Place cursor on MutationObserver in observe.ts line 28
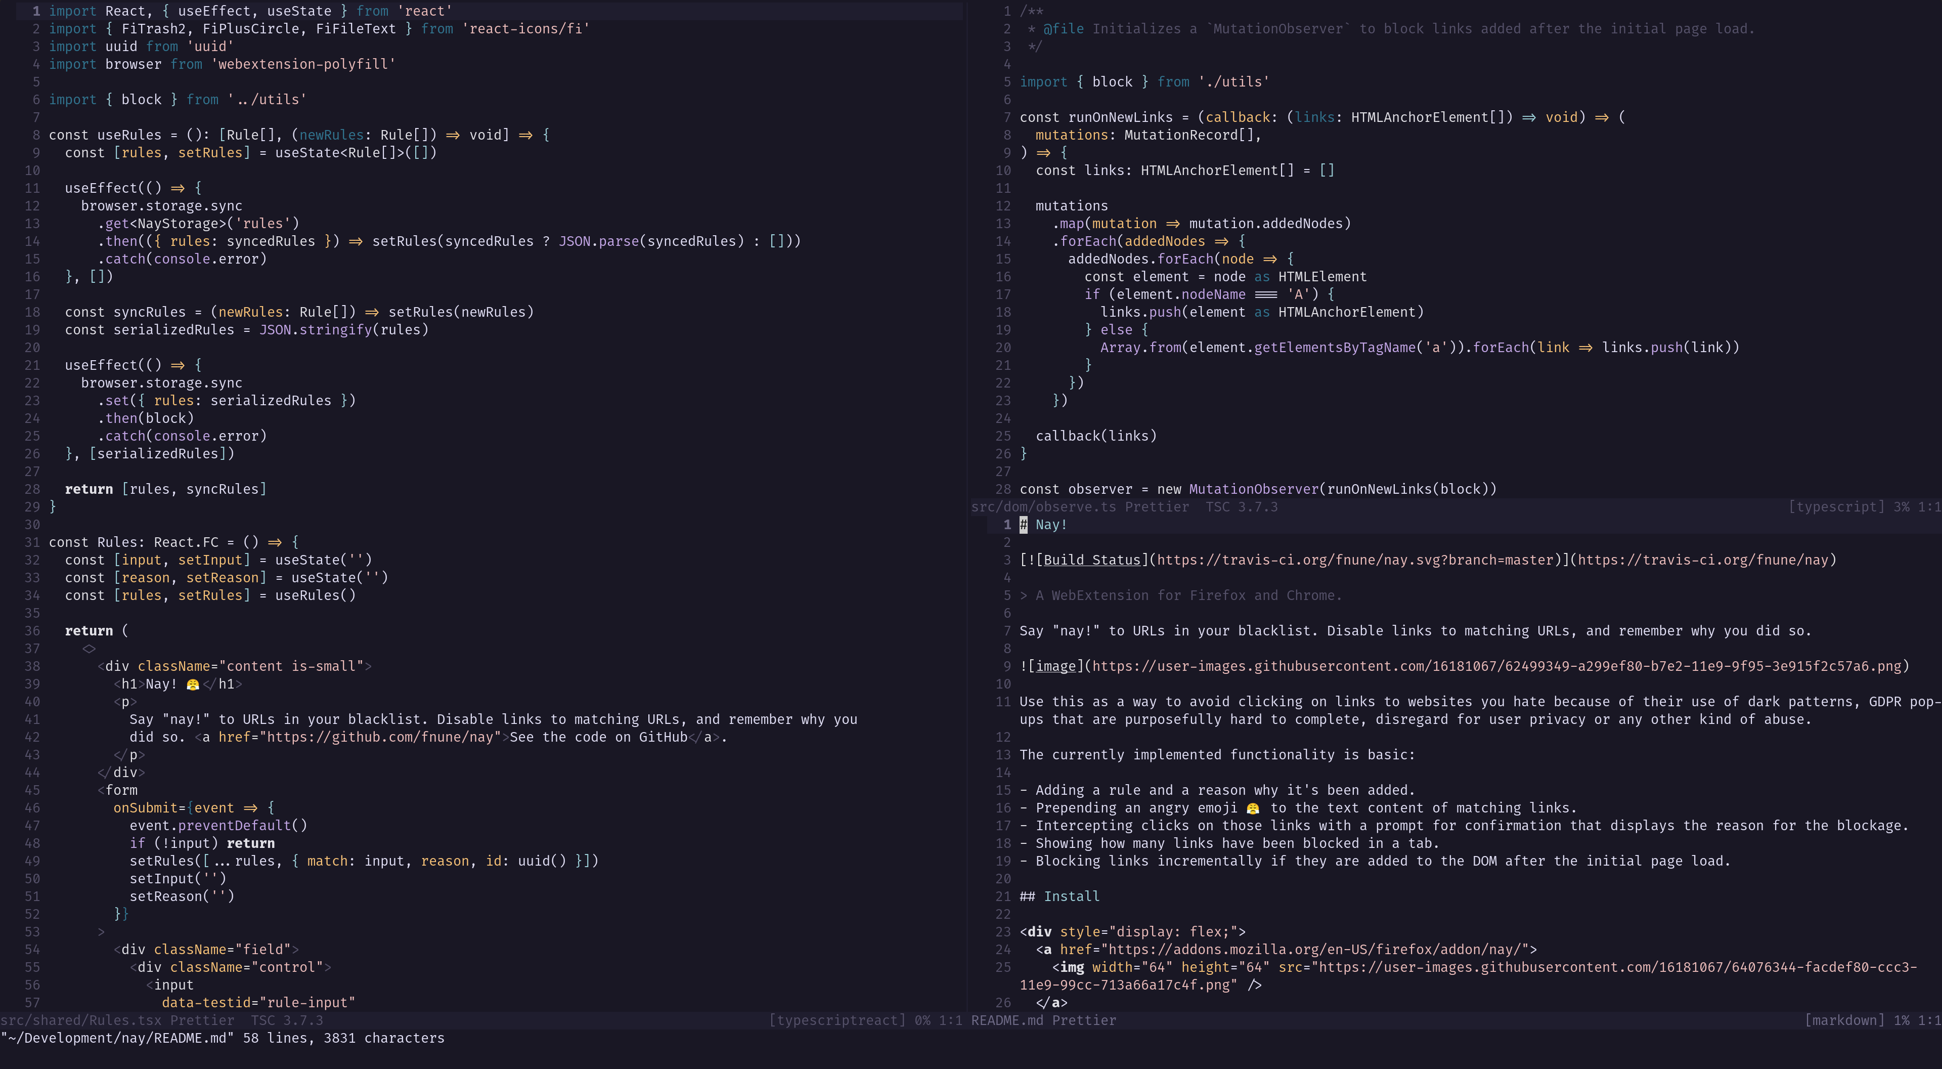 (1254, 489)
